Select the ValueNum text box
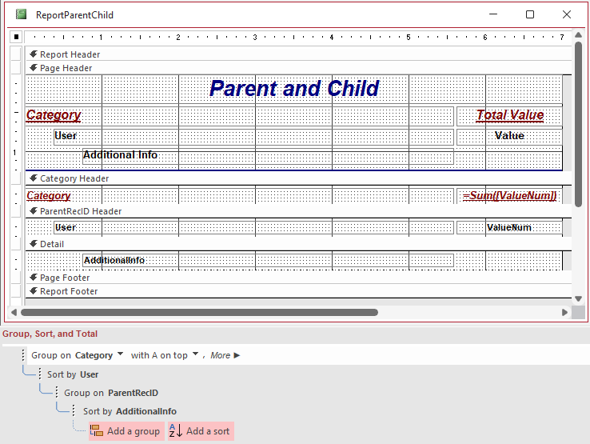Viewport: 590px width, 444px height. click(509, 228)
